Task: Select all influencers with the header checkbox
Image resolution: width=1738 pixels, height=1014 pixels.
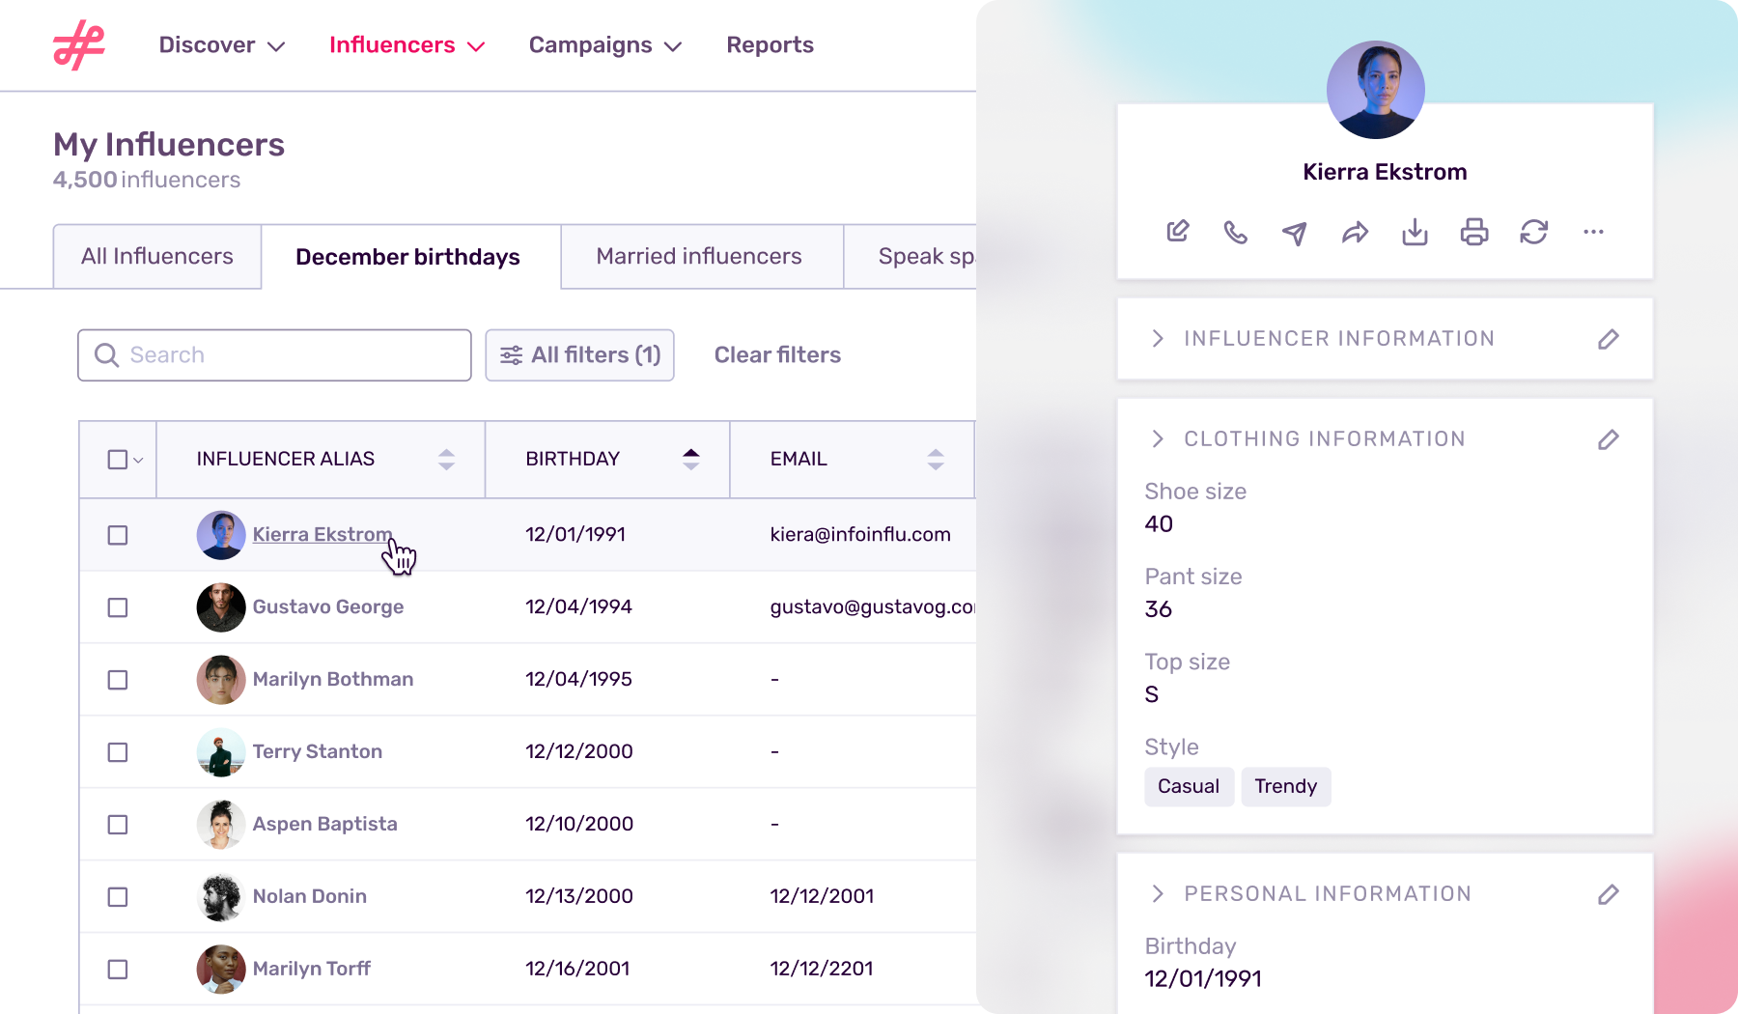Action: point(117,459)
